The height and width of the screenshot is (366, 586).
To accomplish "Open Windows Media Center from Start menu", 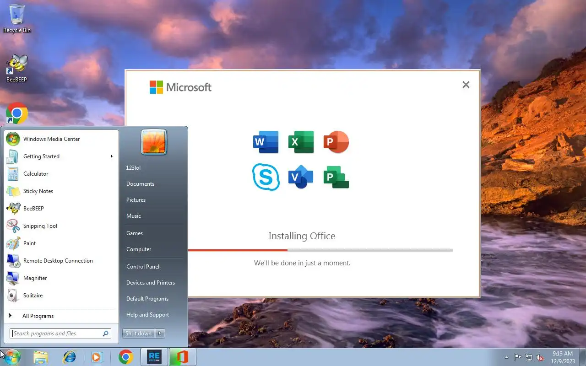I will point(61,139).
